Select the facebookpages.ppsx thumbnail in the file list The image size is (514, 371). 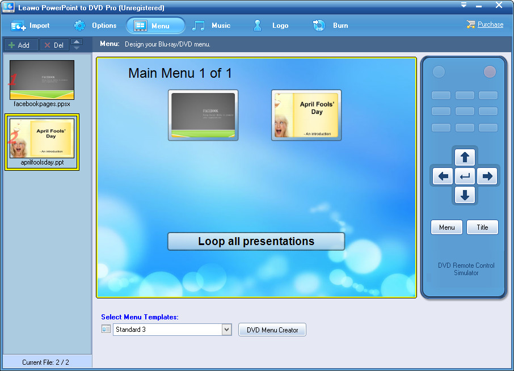point(42,80)
